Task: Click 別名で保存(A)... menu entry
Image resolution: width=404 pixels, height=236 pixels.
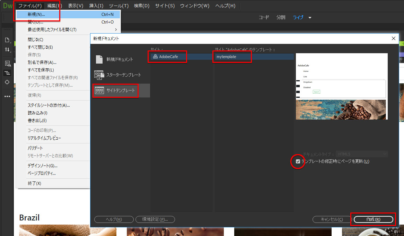Action: 42,63
